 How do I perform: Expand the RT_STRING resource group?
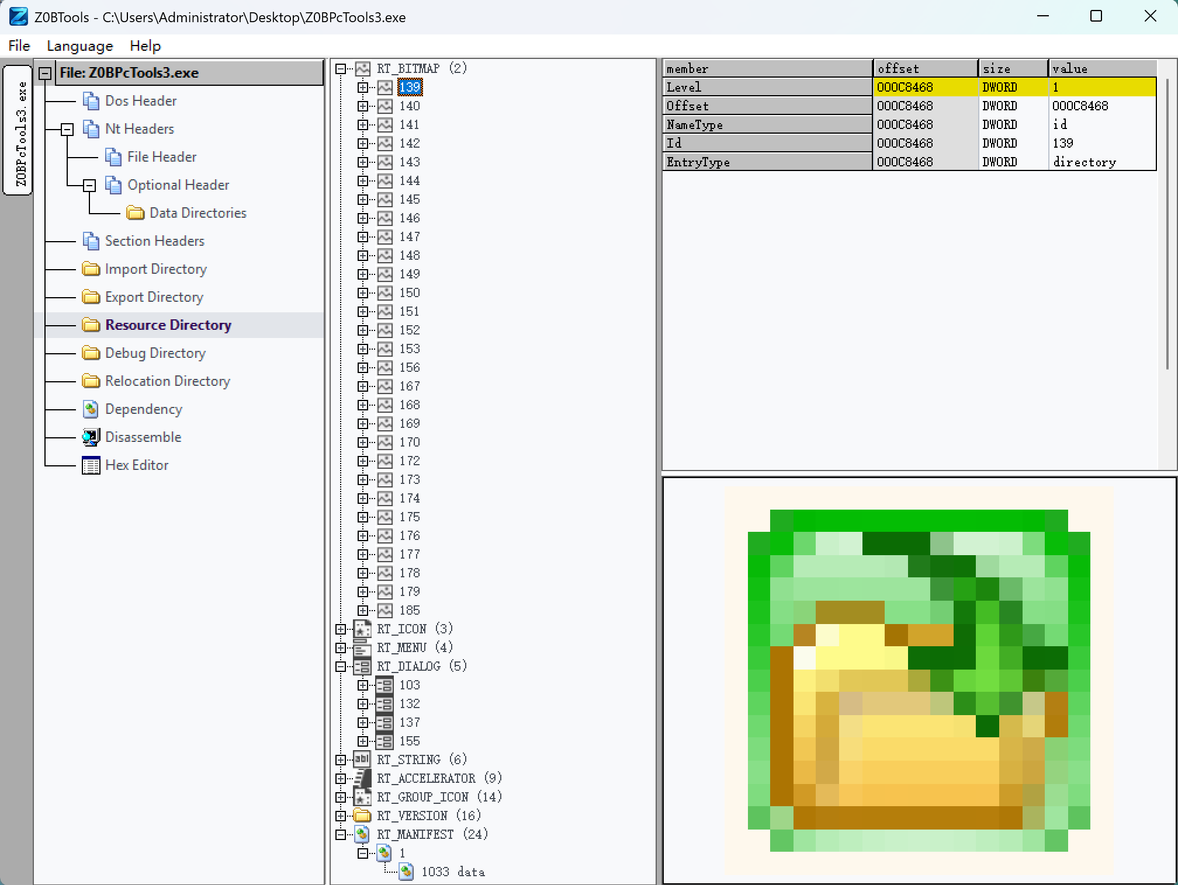click(341, 760)
